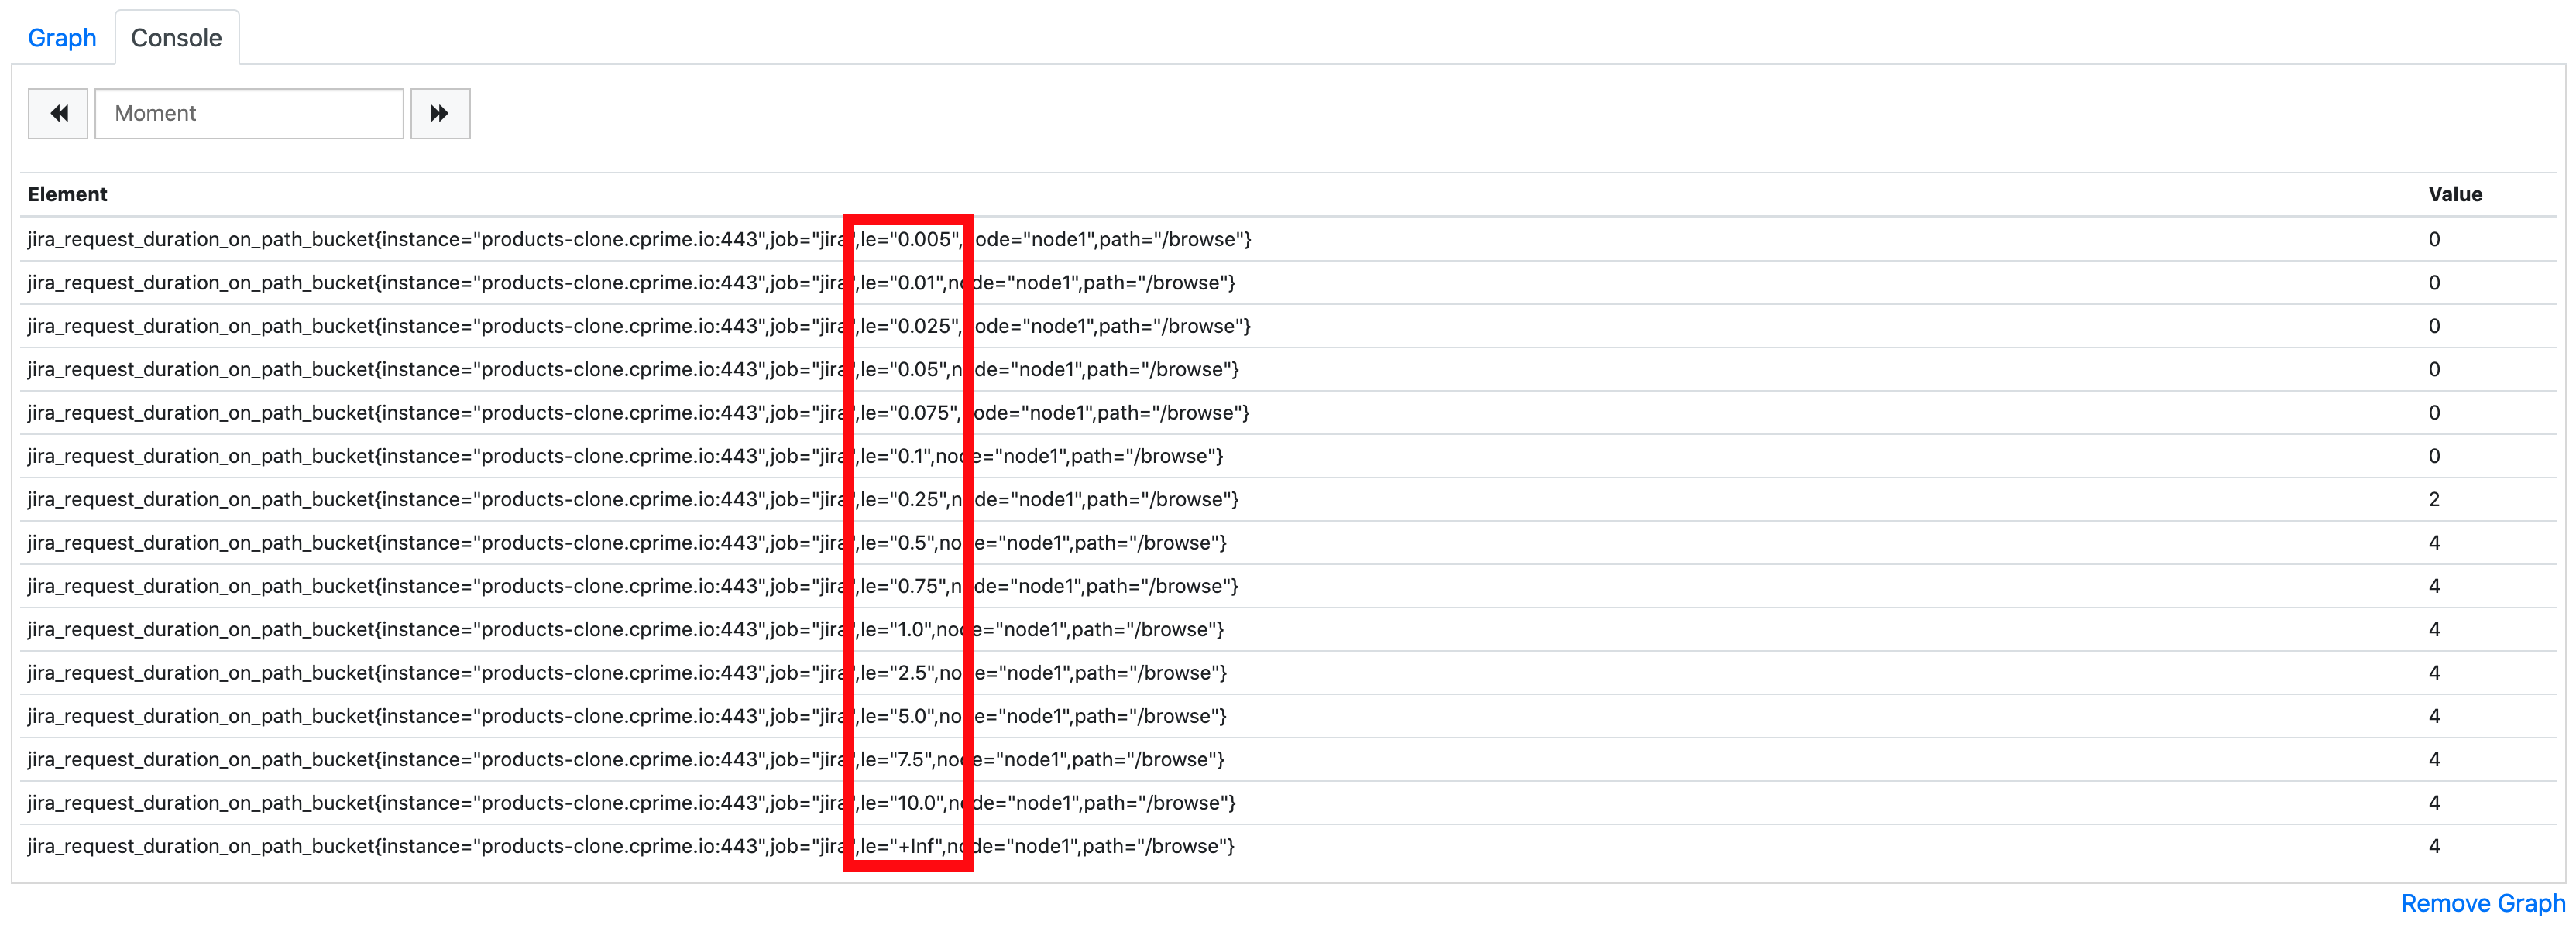
Task: Switch to the Graph tab
Action: (x=62, y=38)
